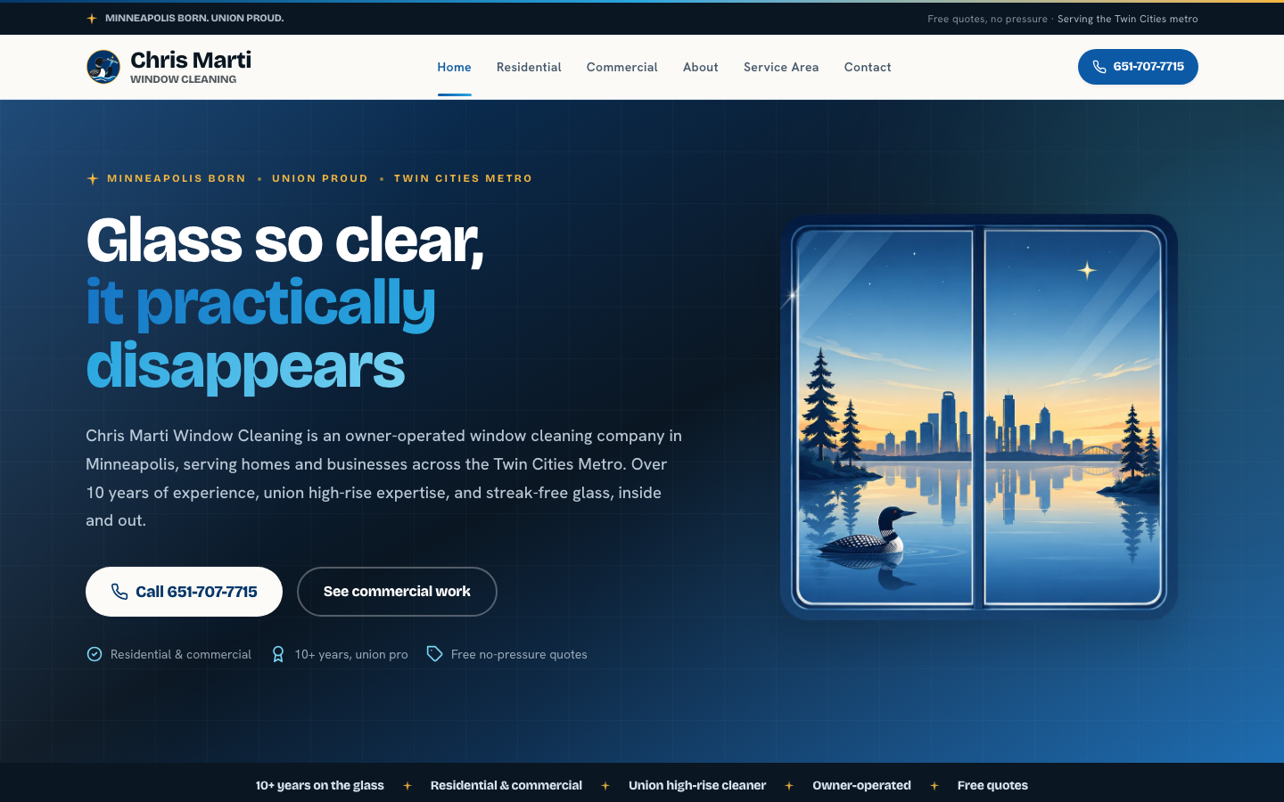Open the Home nav item

tap(454, 67)
